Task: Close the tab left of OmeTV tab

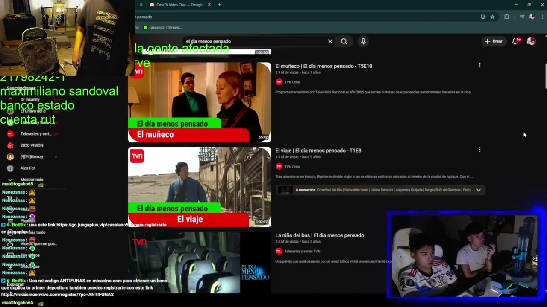Action: click(141, 5)
